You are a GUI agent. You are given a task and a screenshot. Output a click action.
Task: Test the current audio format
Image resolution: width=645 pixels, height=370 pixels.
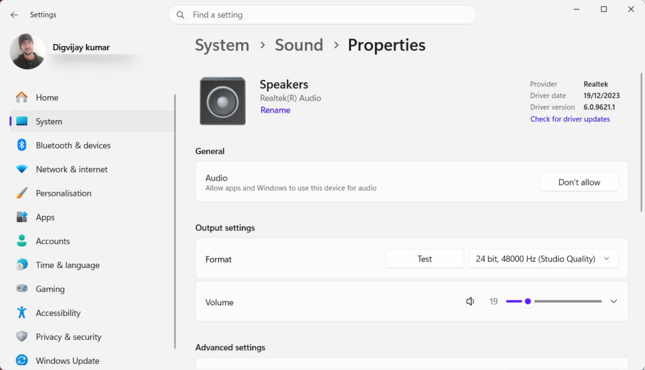pyautogui.click(x=424, y=258)
